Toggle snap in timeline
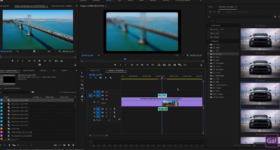The height and width of the screenshot is (150, 280). click(x=96, y=78)
